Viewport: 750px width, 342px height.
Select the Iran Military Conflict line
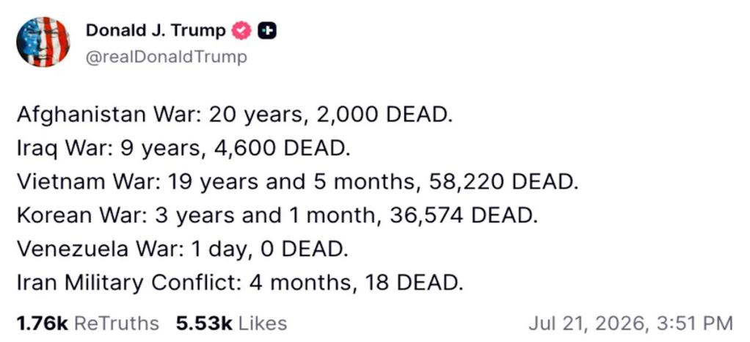(x=240, y=283)
